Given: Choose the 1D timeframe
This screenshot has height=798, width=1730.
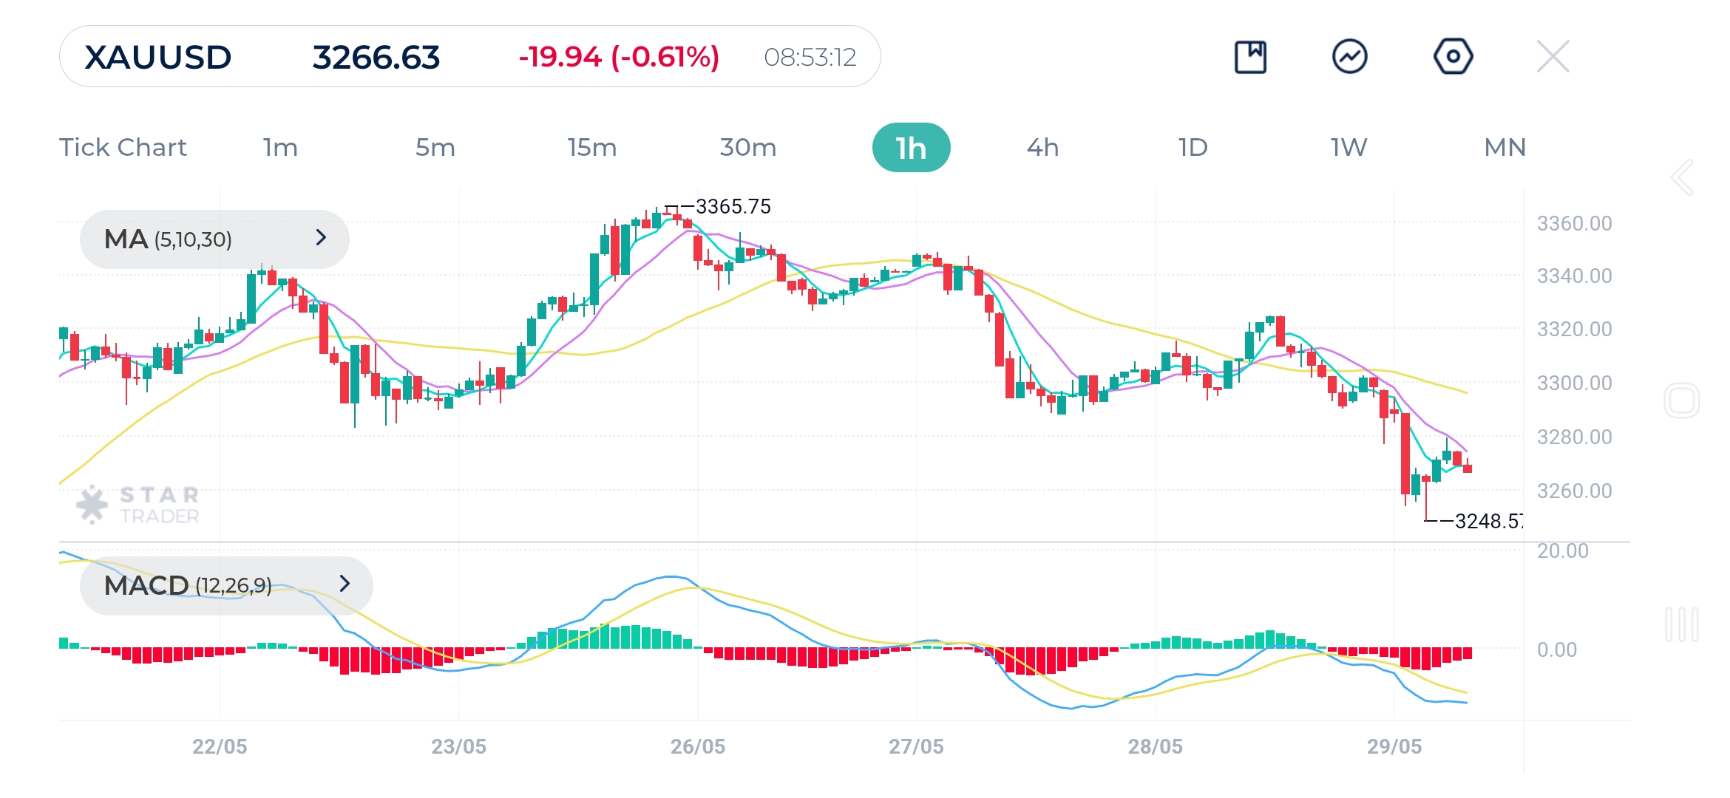Looking at the screenshot, I should point(1193,147).
